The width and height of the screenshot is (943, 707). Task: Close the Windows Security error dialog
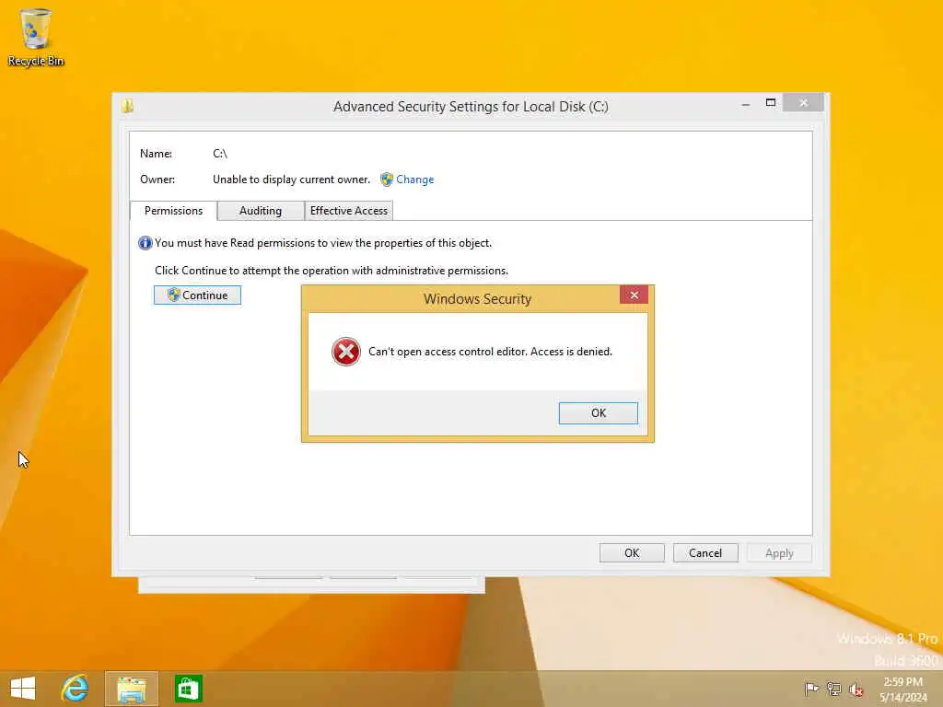point(634,295)
